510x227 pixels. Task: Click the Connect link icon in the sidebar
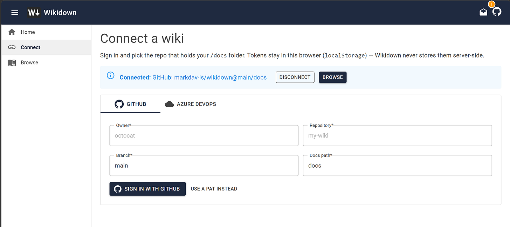pos(12,47)
